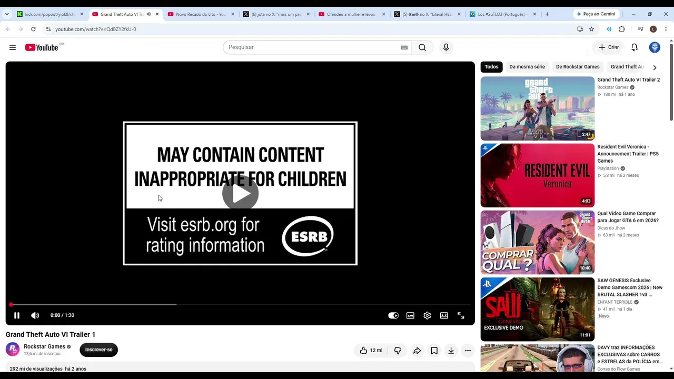Switch to the kick.com popout tab

50,14
